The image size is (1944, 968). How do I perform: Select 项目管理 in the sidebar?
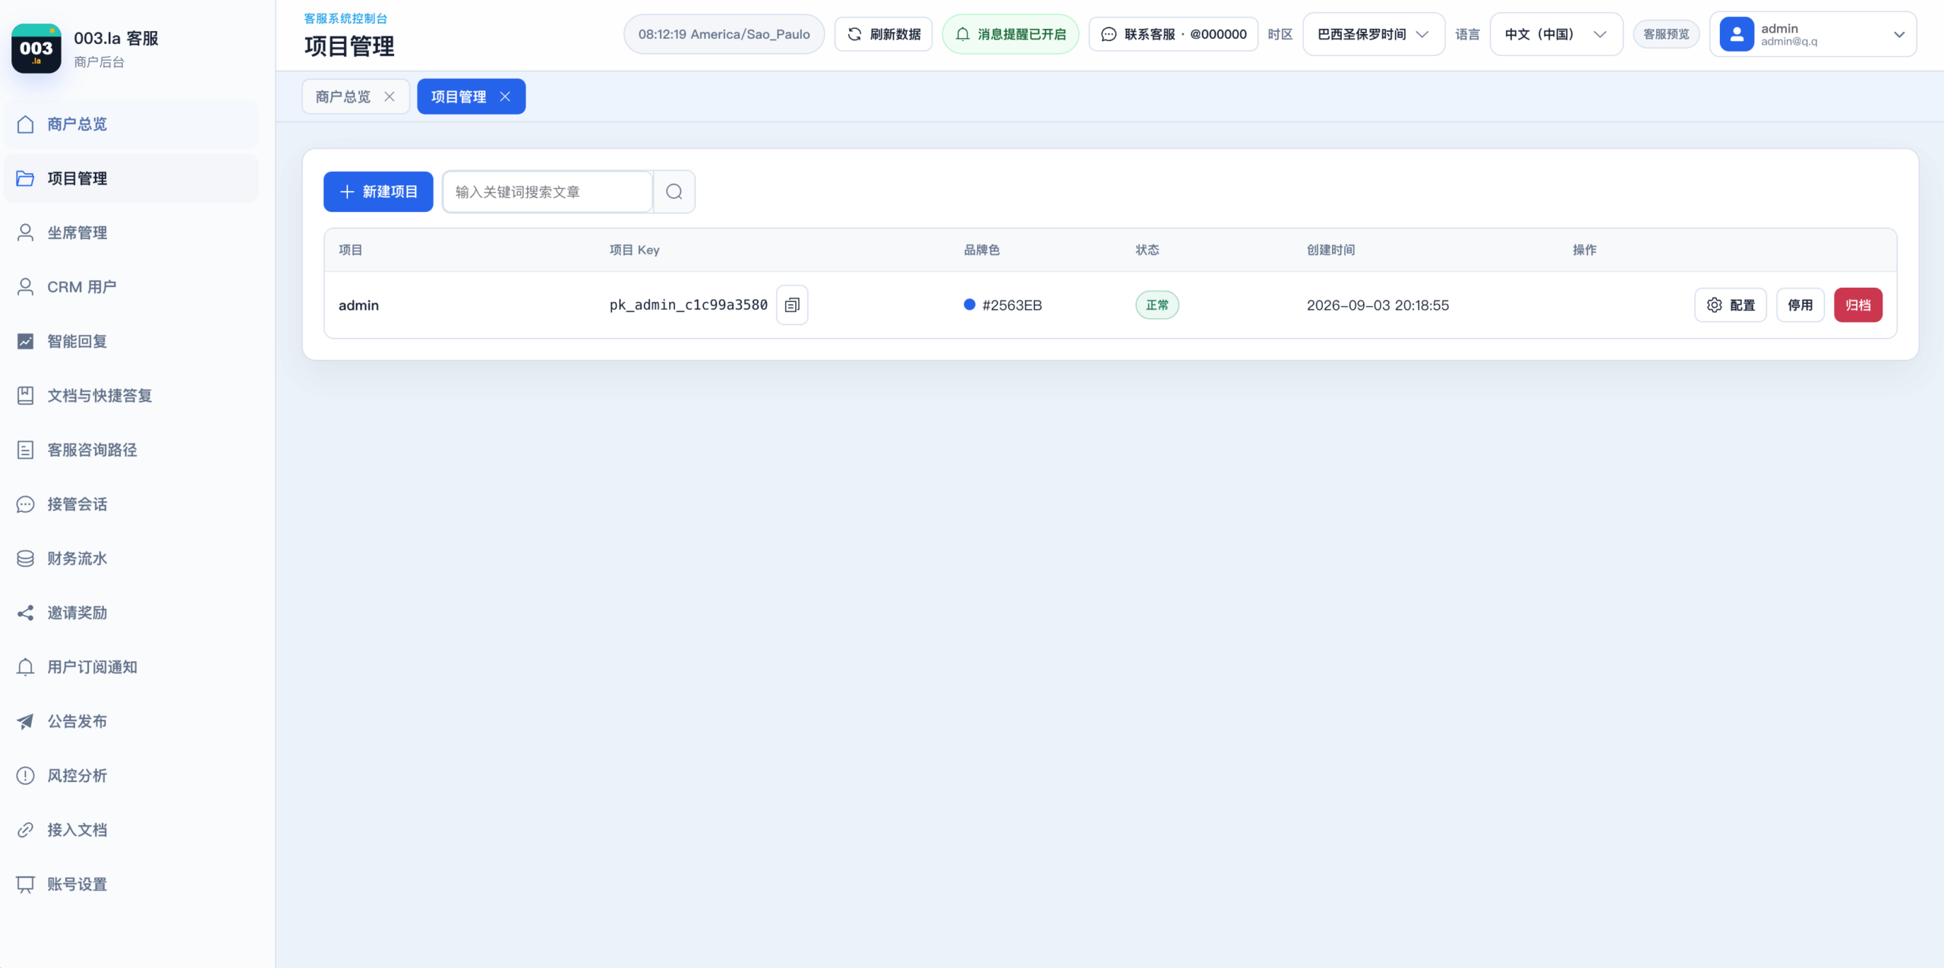pyautogui.click(x=131, y=178)
